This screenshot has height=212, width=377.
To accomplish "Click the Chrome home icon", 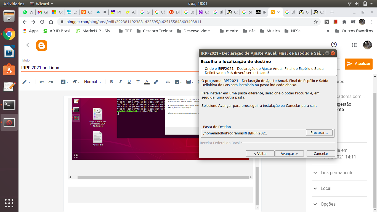I will pyautogui.click(x=51, y=22).
